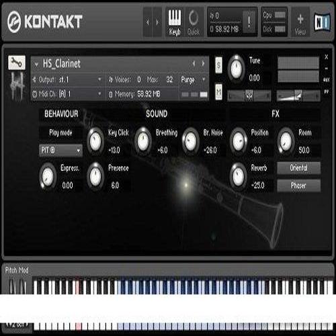Open the Output st.1 dropdown
This screenshot has height=336, width=336.
[67, 80]
